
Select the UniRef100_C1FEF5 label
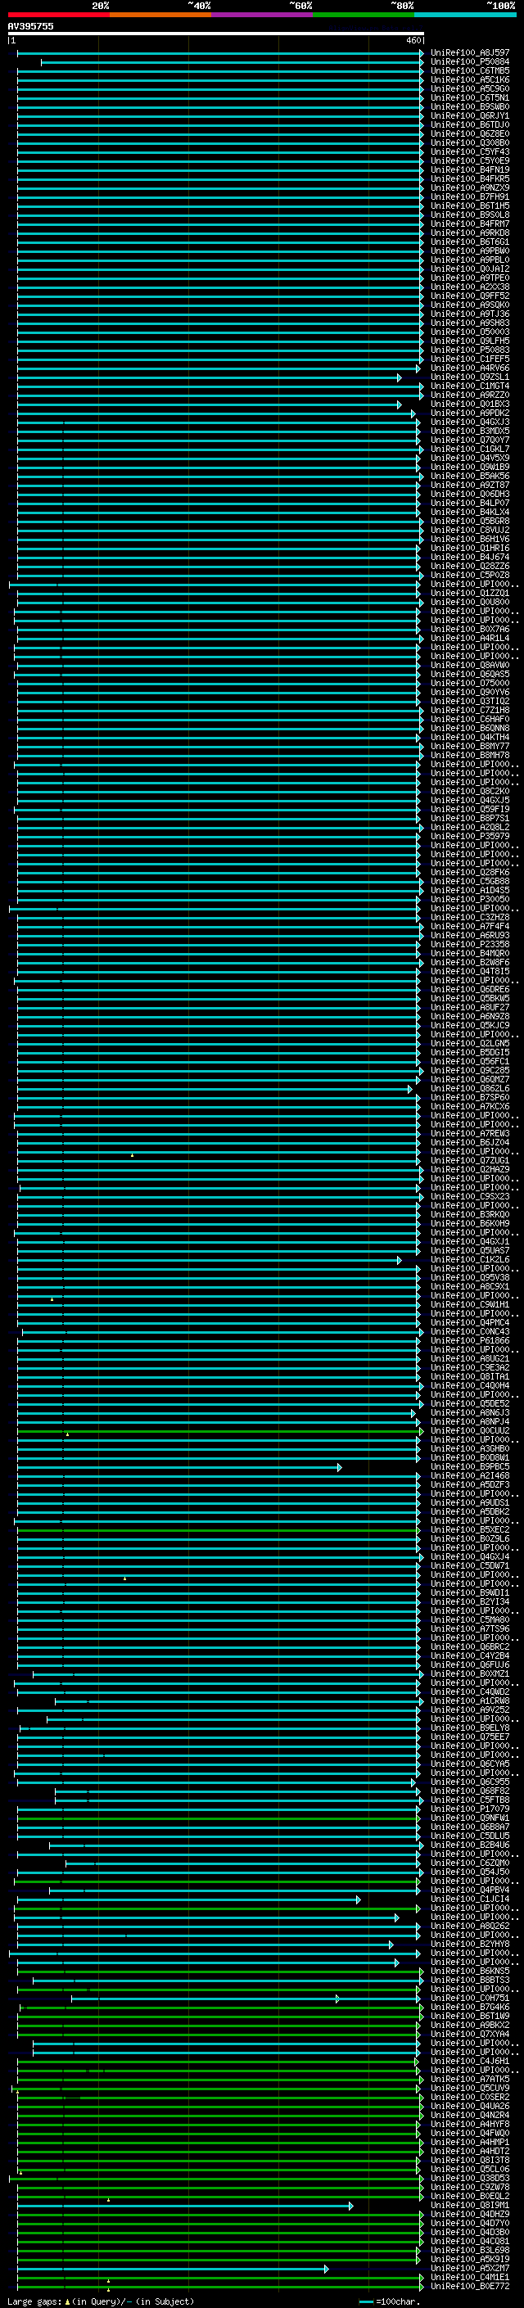point(470,359)
